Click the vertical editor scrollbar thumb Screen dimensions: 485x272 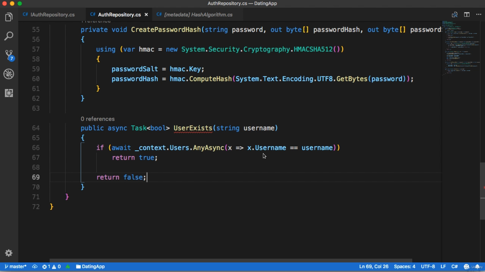point(483,191)
